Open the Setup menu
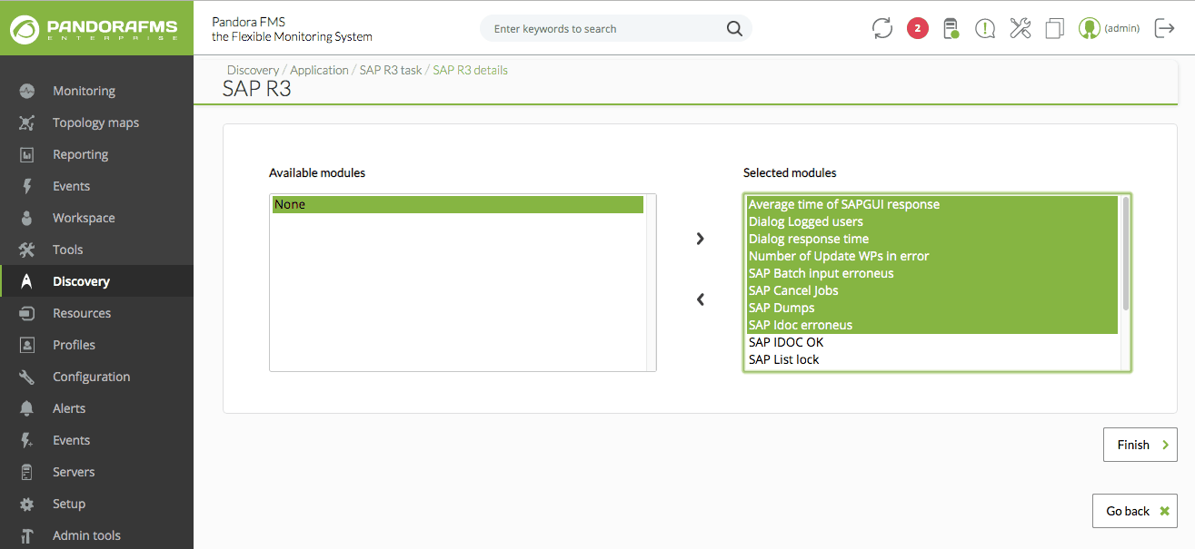1195x549 pixels. click(69, 504)
